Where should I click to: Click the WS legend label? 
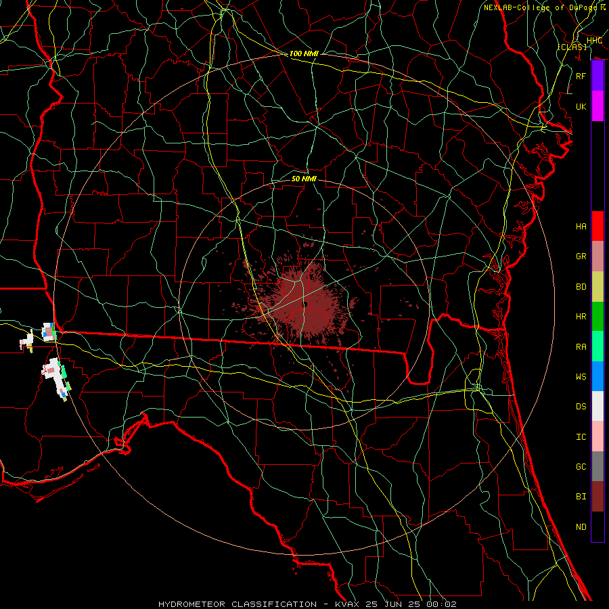point(581,377)
